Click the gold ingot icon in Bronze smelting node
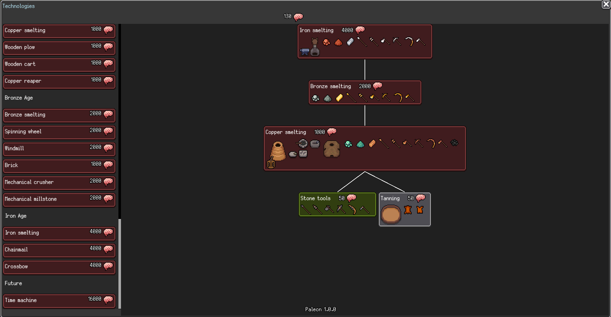This screenshot has height=317, width=611. tap(339, 98)
